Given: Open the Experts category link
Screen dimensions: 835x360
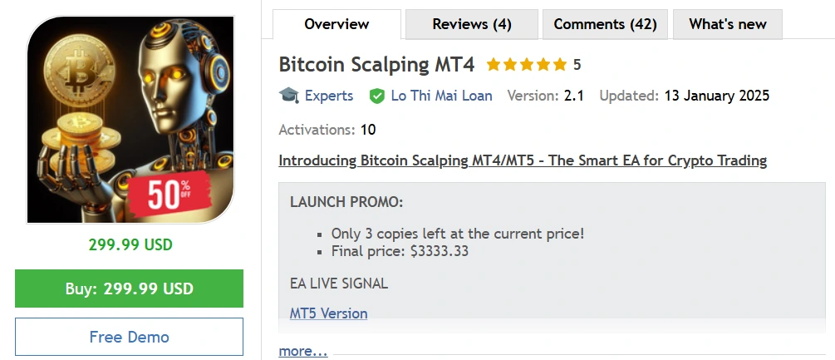Looking at the screenshot, I should (329, 96).
